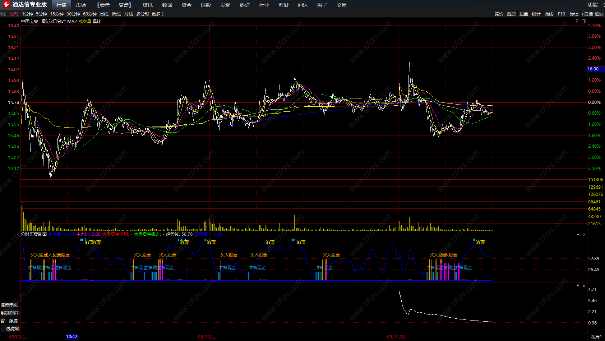The width and height of the screenshot is (605, 341).
Task: Switch to the 月线 monthly chart
Action: coord(129,14)
